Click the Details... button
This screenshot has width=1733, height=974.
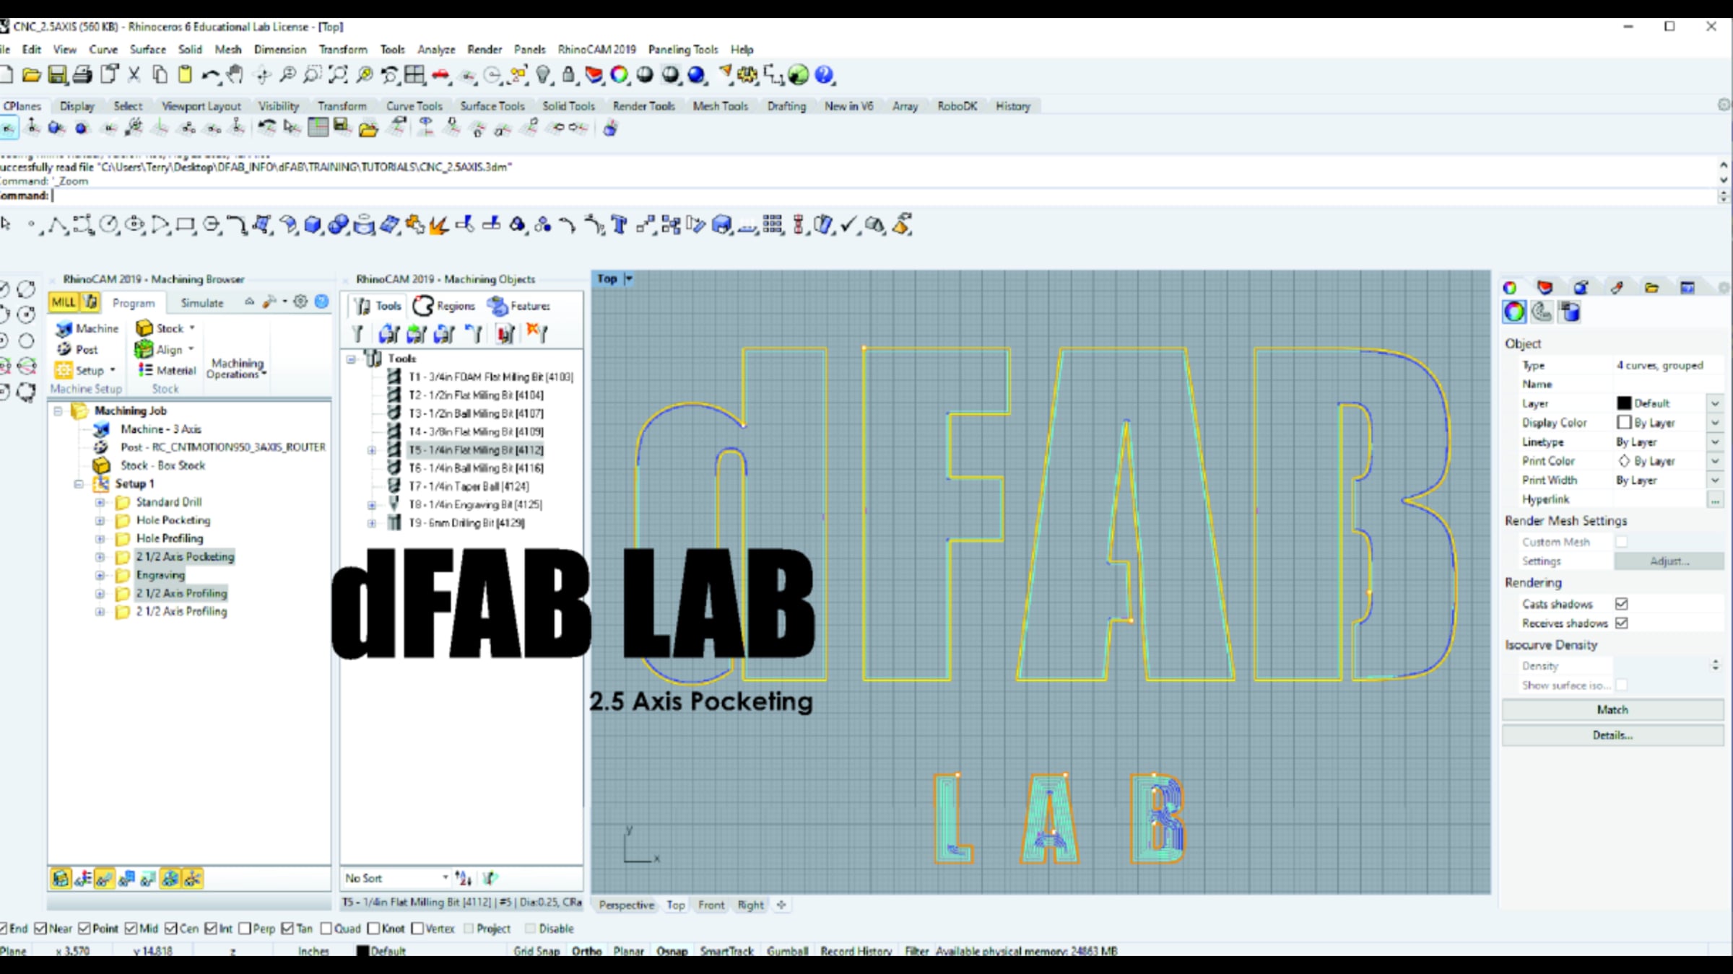tap(1612, 735)
